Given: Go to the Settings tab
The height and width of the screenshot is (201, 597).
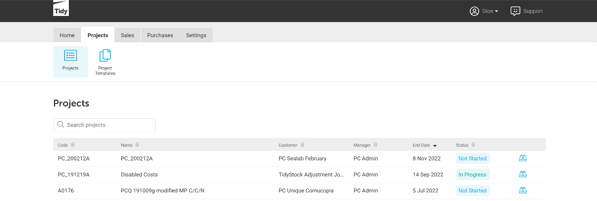Looking at the screenshot, I should [196, 35].
